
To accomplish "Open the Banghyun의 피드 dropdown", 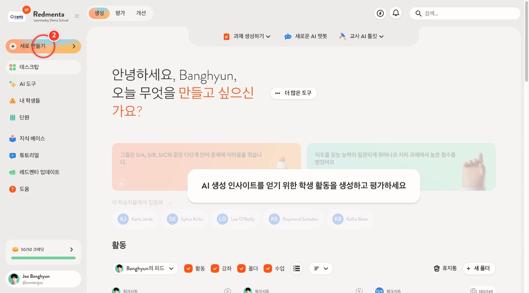I will [x=145, y=269].
